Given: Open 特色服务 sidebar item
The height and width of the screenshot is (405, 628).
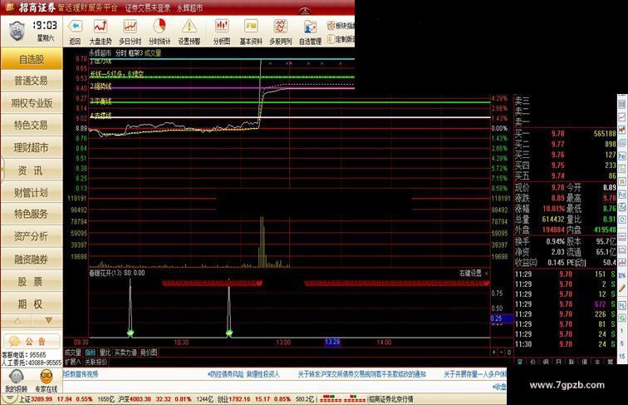Looking at the screenshot, I should [x=32, y=214].
